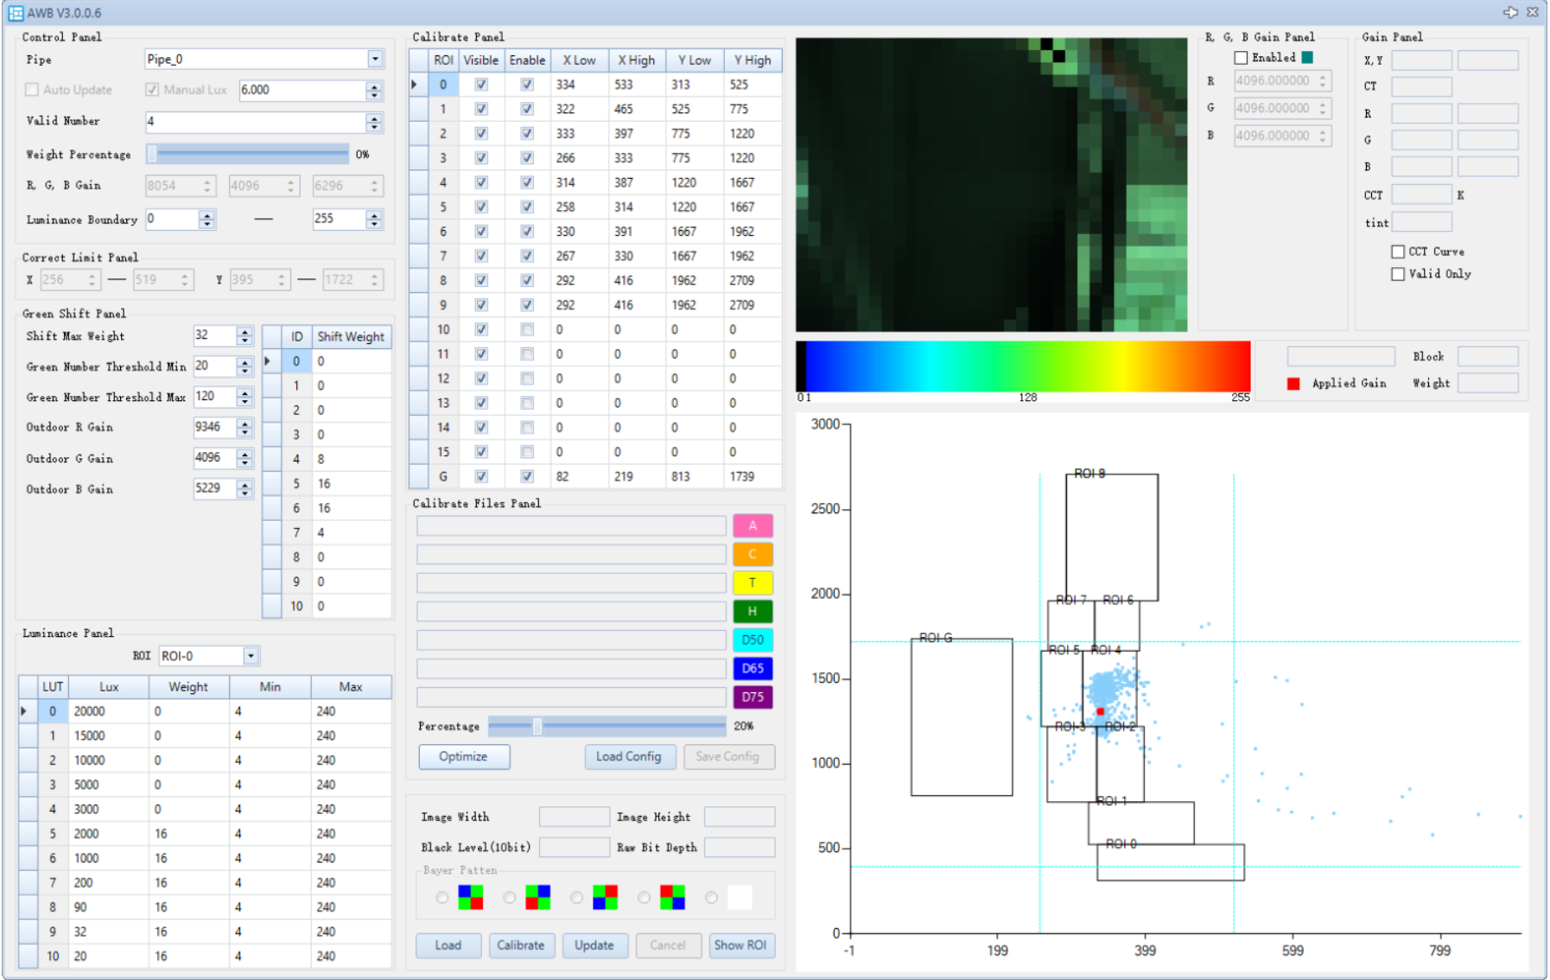Expand the Luminance Panel ROI dropdown
This screenshot has height=980, width=1550.
coord(251,656)
